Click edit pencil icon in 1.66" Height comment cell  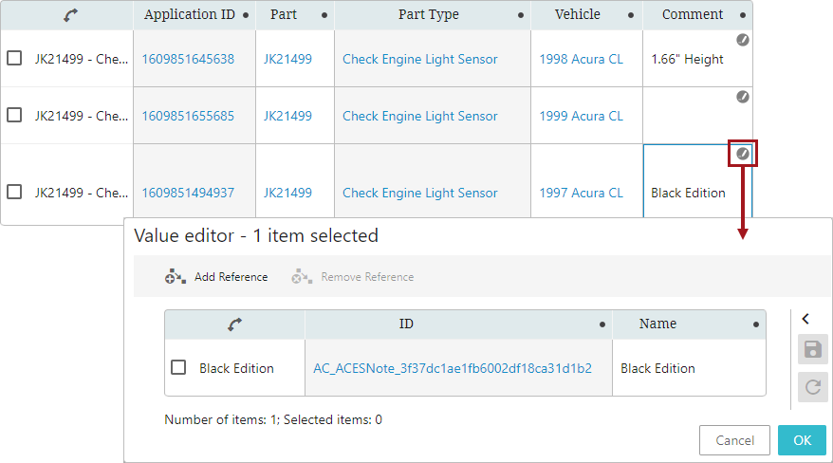[743, 40]
